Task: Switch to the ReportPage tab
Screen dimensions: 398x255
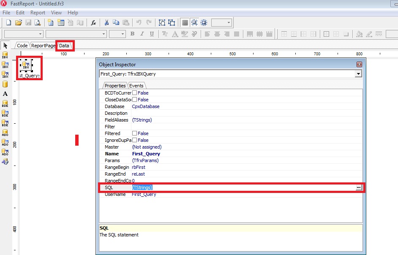Action: (43, 46)
